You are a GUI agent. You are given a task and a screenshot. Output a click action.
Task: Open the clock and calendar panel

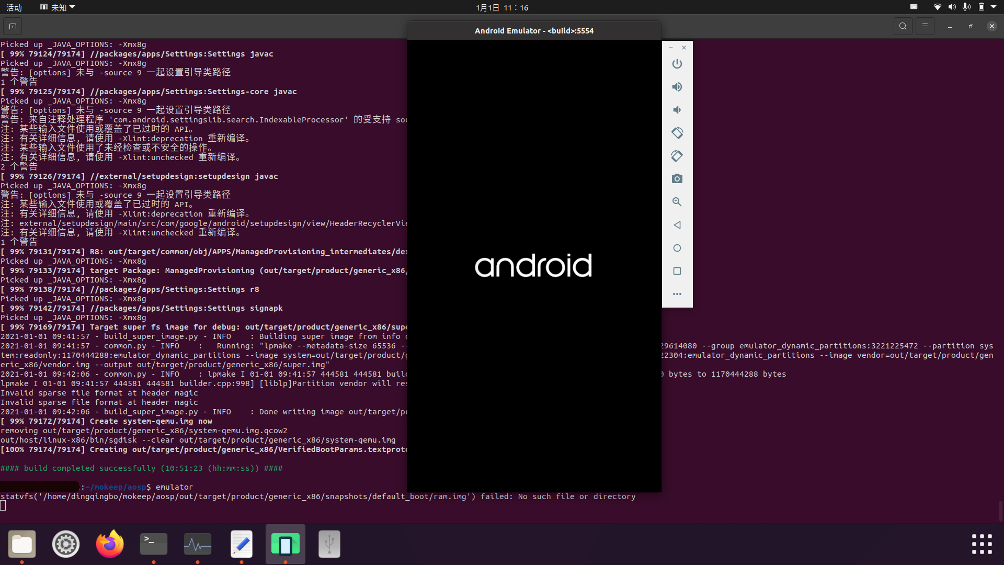(501, 7)
